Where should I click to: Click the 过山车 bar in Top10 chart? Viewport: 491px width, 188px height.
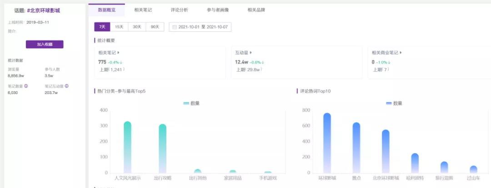point(473,169)
